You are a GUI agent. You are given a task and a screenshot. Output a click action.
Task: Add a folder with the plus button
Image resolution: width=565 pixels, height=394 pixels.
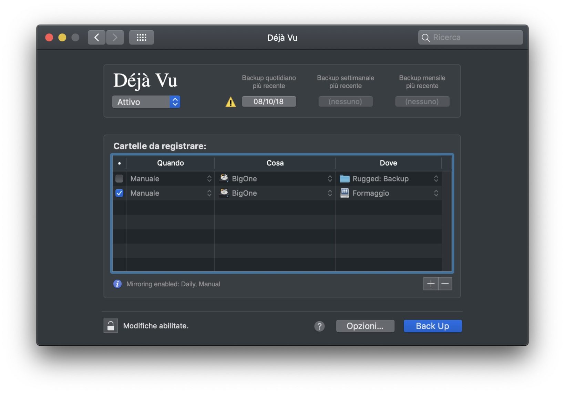point(431,284)
